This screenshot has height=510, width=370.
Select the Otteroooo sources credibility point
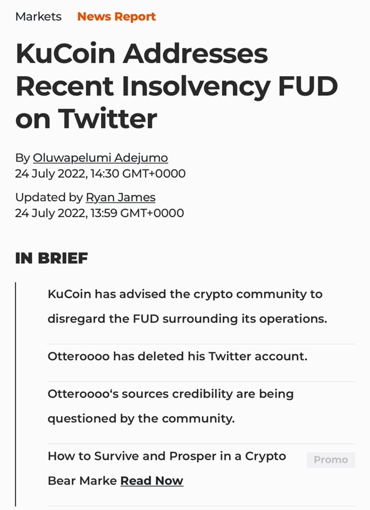pos(170,406)
